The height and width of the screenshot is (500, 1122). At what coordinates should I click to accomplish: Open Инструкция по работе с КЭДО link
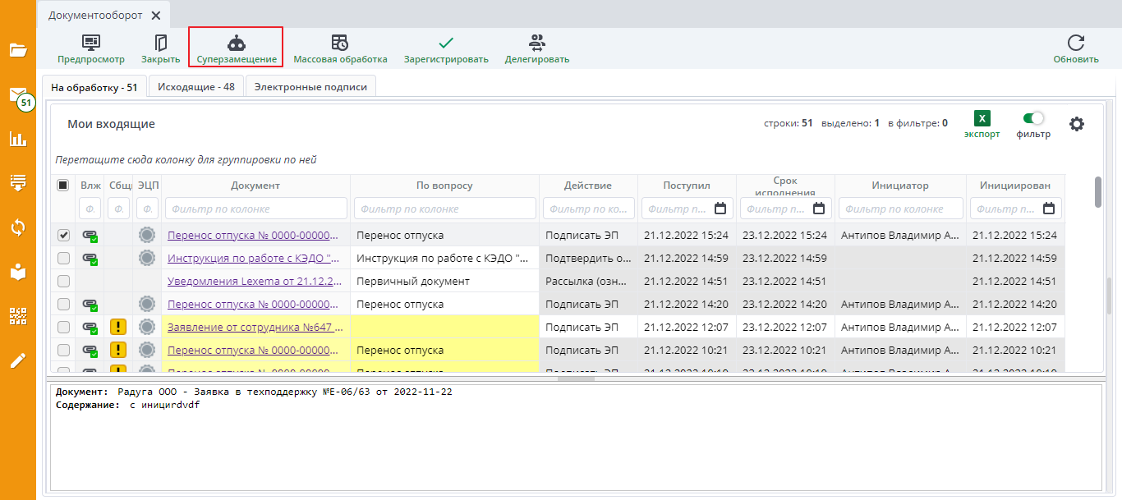tap(254, 258)
